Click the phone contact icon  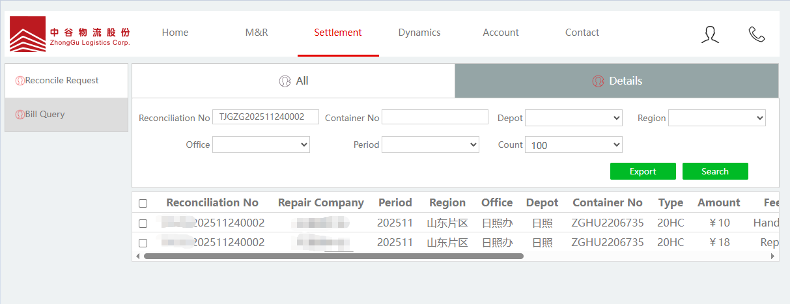(x=756, y=35)
